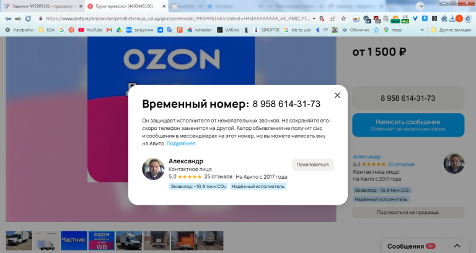The width and height of the screenshot is (476, 253).
Task: Open the 25 отзывов link in sidebar
Action: (x=401, y=165)
